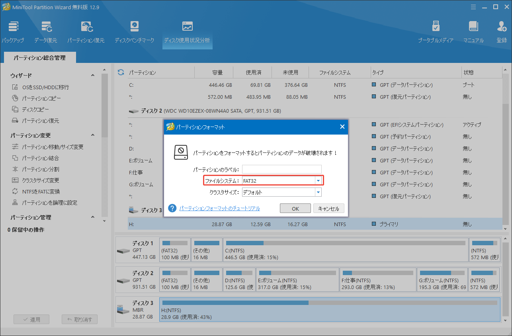Open the Data Recovery (データ復元) tool
The width and height of the screenshot is (512, 336).
[45, 32]
